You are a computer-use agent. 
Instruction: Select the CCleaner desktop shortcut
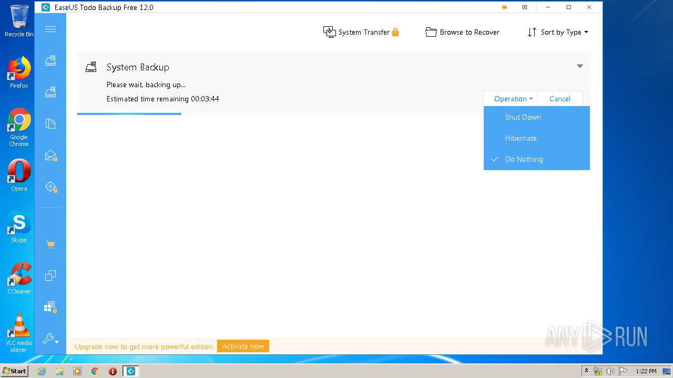pos(19,278)
